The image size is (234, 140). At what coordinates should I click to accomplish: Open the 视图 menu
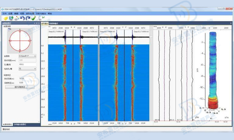click(x=22, y=14)
